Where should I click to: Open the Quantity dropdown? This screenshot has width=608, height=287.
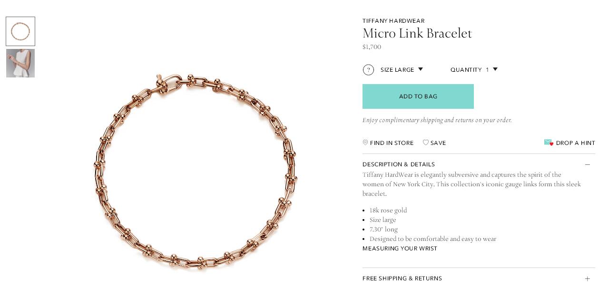[474, 70]
